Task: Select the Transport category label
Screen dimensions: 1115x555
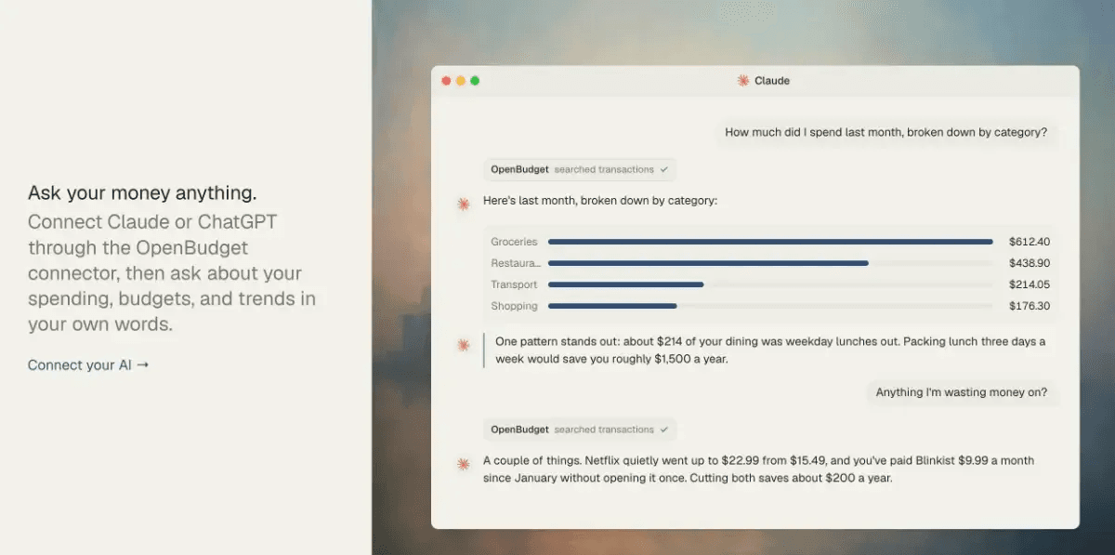Action: pos(514,284)
